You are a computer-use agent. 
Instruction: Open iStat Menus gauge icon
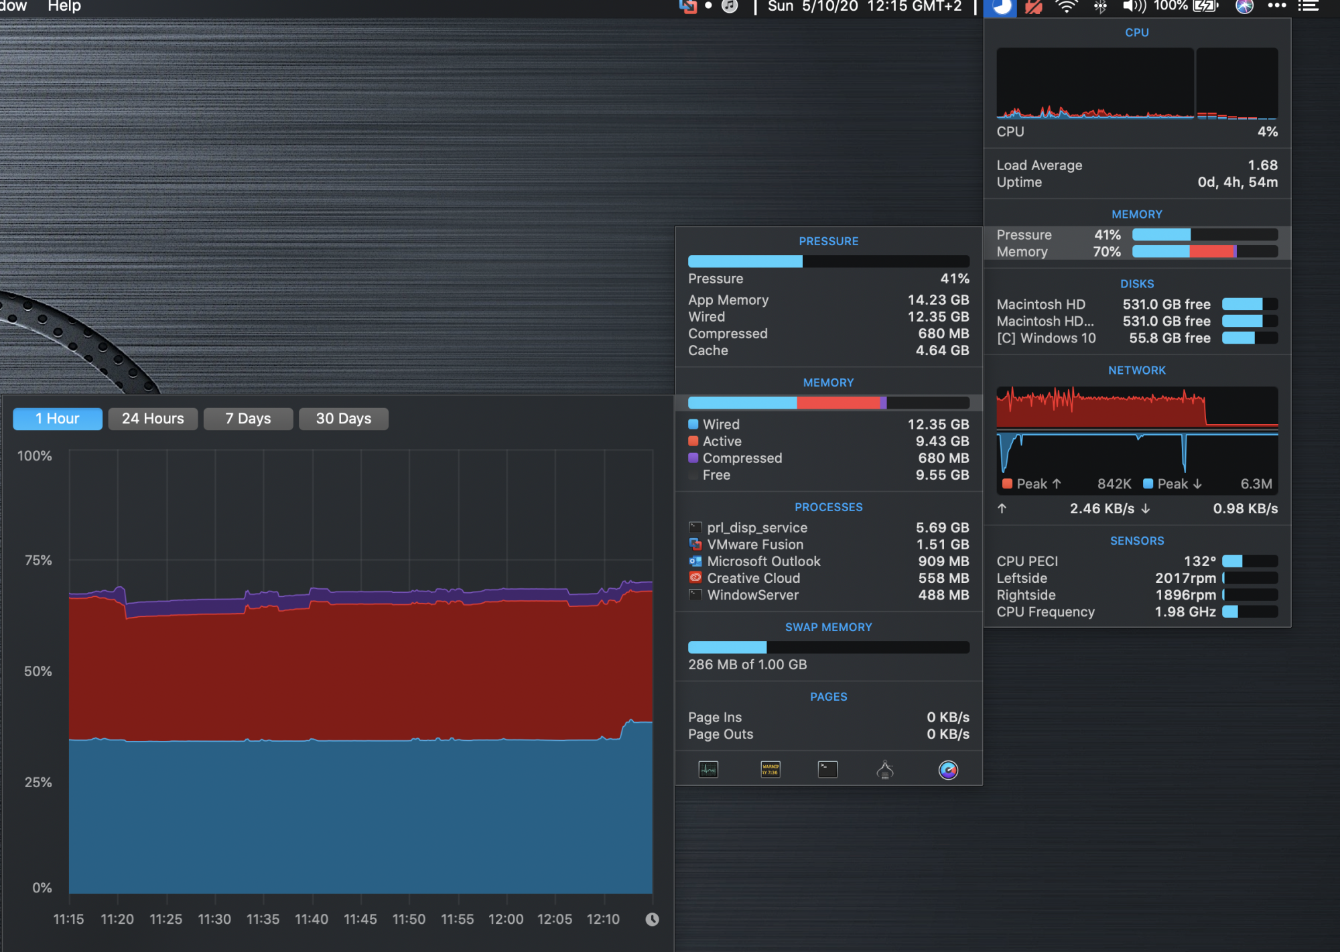click(x=948, y=770)
